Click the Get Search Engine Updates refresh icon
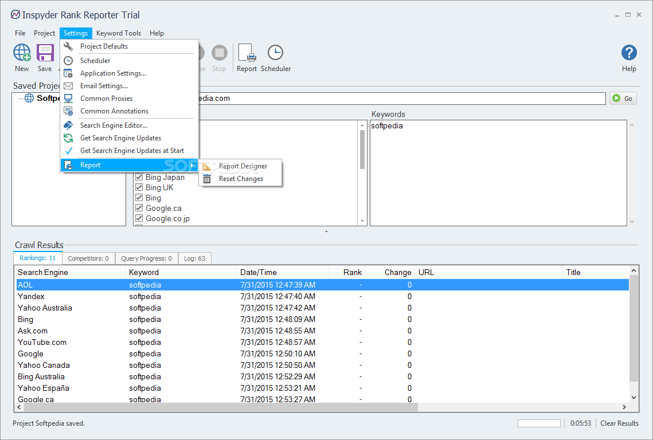This screenshot has height=440, width=653. point(68,137)
